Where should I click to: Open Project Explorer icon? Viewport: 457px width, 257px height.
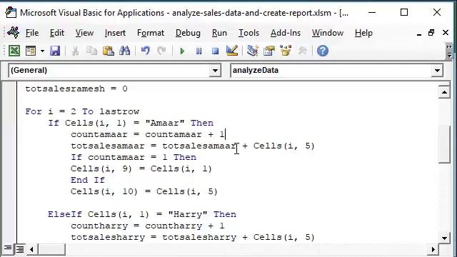pos(252,51)
